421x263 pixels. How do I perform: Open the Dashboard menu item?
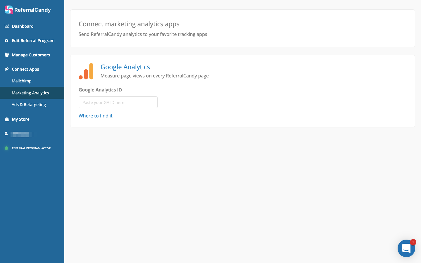pos(23,26)
